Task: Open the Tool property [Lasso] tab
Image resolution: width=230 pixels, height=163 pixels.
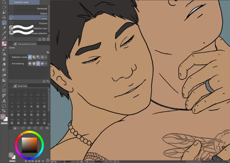Action: click(25, 44)
